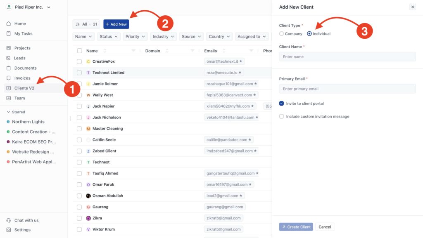
Task: Open Leads using its sidebar icon
Action: (9, 58)
